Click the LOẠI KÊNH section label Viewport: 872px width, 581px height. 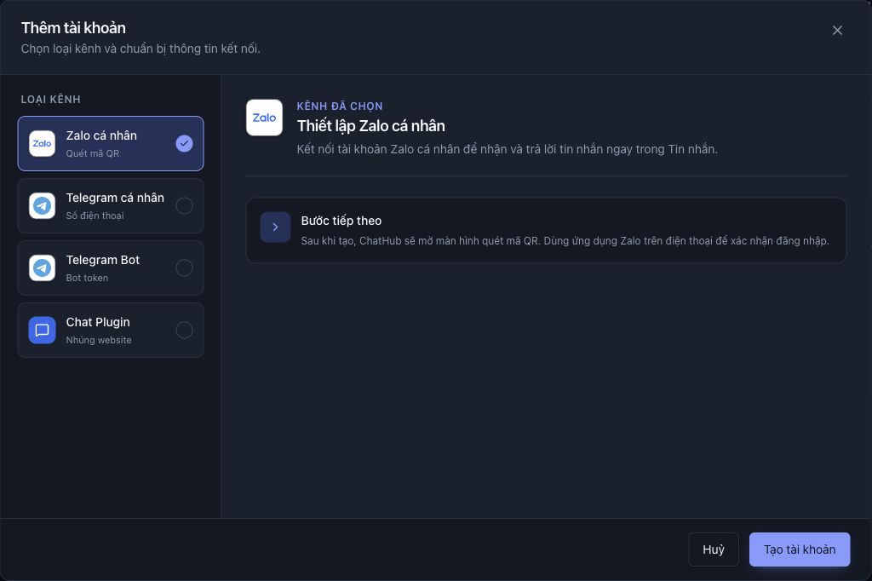[x=50, y=100]
